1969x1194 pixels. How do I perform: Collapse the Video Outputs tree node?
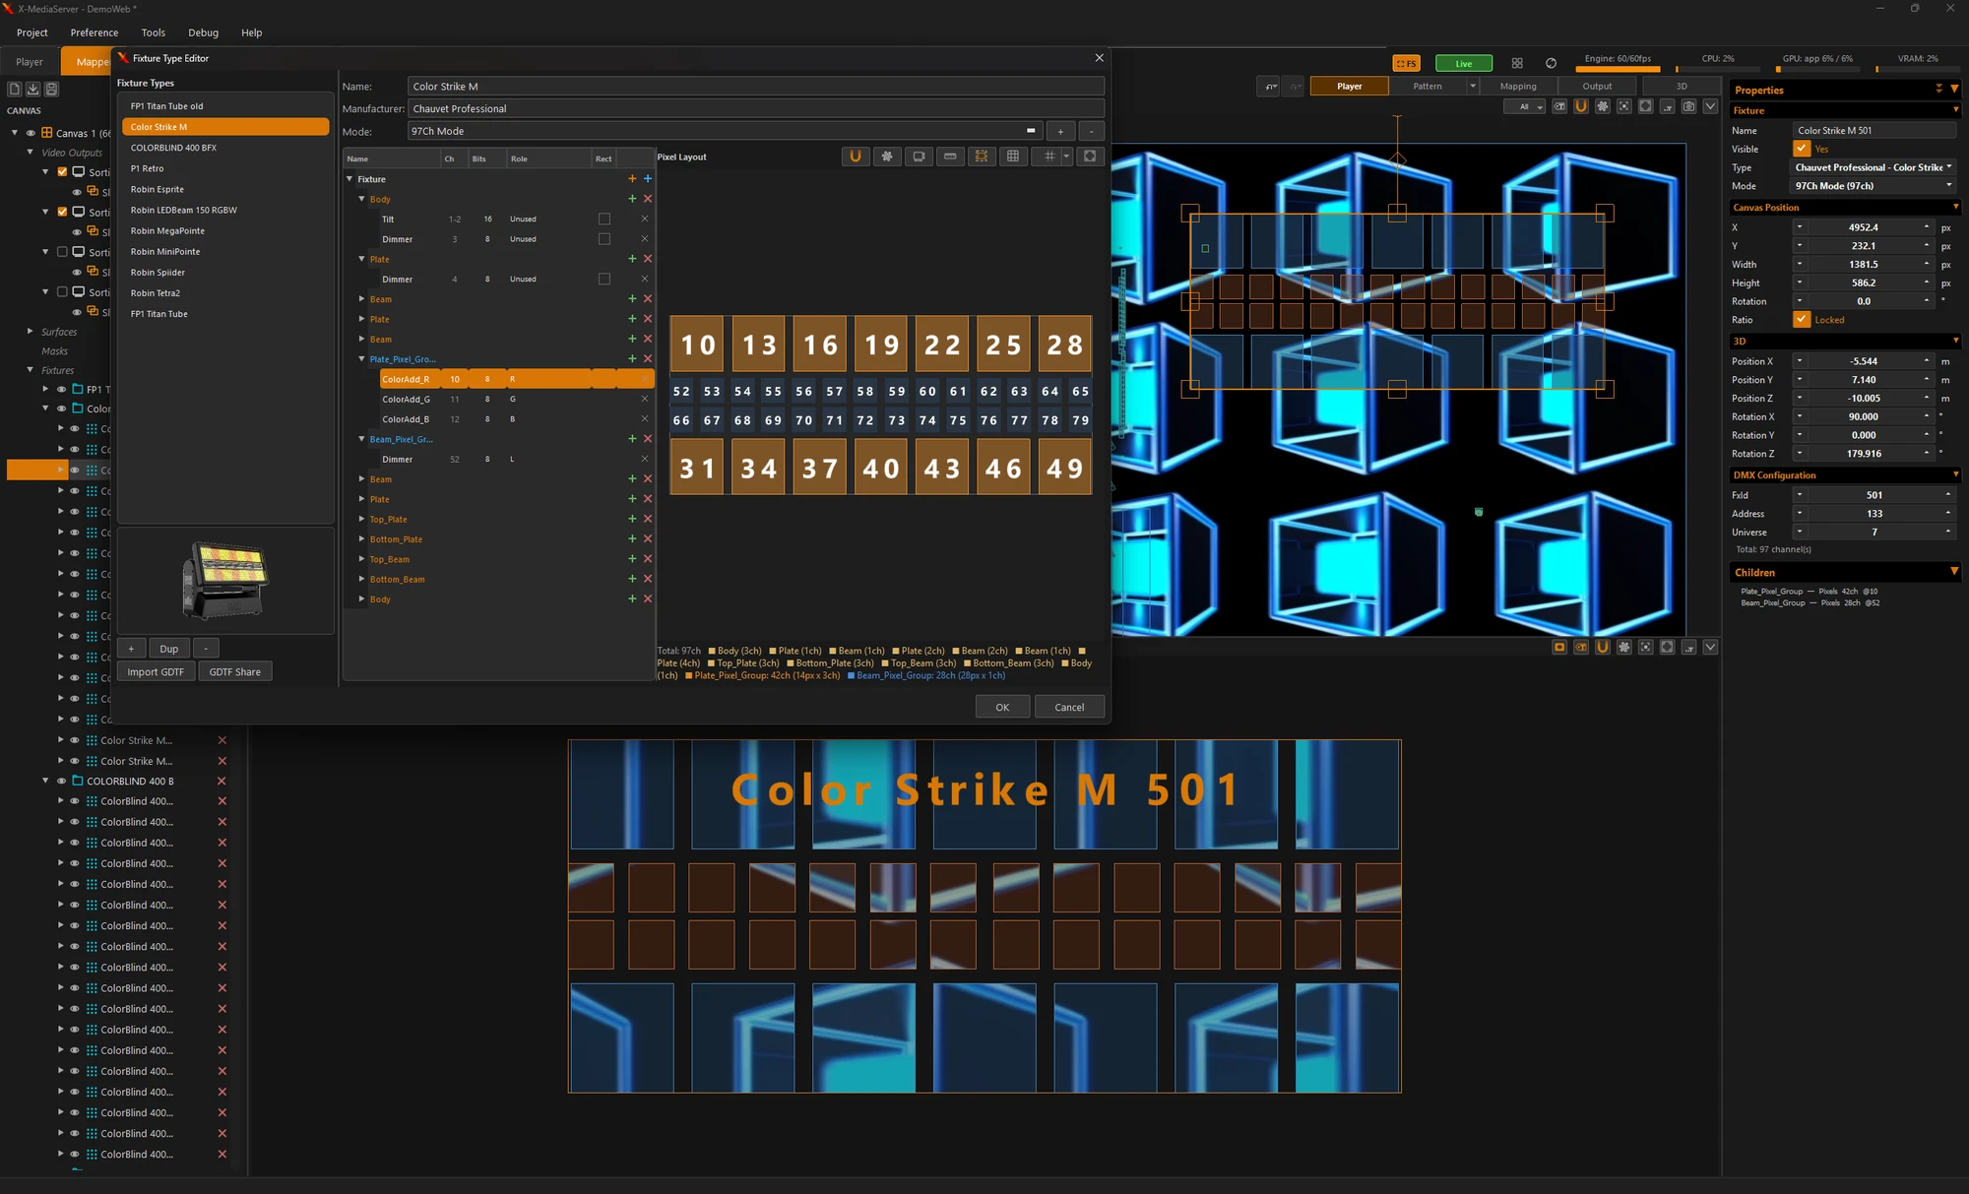point(31,153)
